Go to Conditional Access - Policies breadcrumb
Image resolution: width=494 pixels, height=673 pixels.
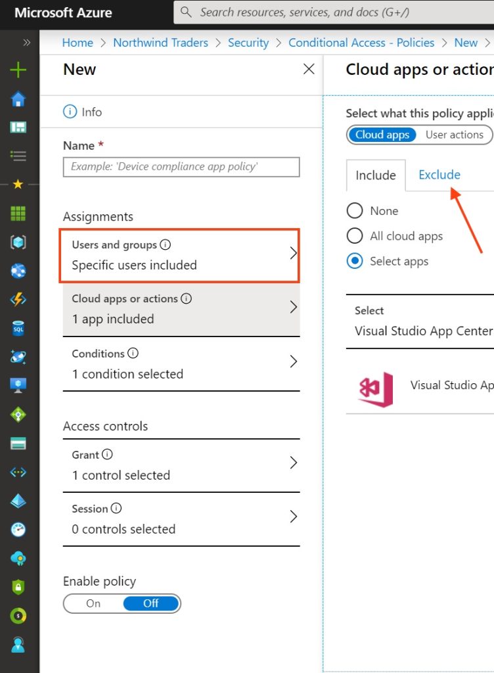[361, 43]
